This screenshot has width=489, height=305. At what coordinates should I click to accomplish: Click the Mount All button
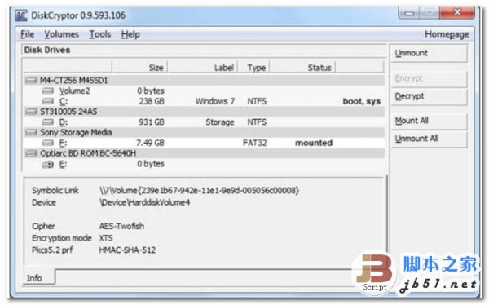[429, 121]
